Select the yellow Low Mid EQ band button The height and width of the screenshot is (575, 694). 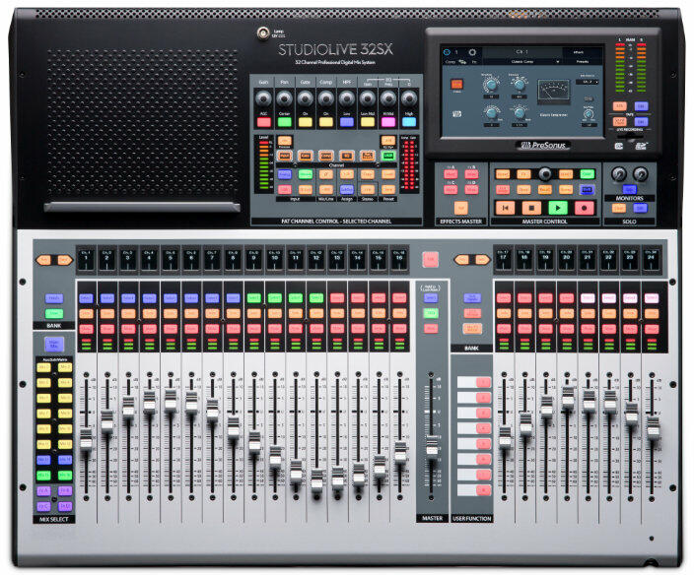click(368, 122)
